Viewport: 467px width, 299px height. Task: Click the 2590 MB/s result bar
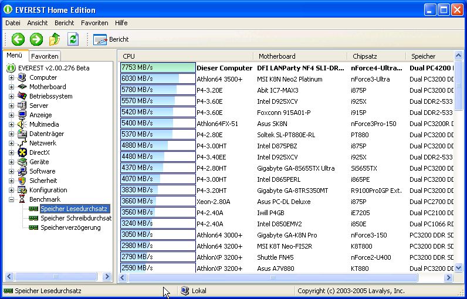tap(158, 268)
